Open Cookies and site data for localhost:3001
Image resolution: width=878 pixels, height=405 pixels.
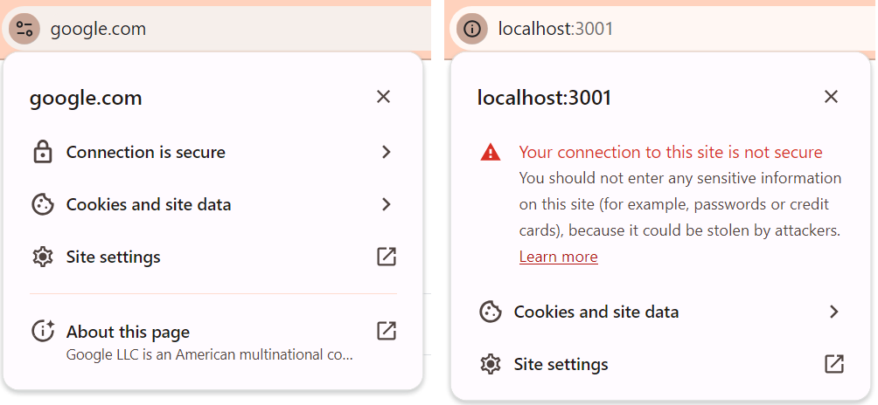click(662, 312)
